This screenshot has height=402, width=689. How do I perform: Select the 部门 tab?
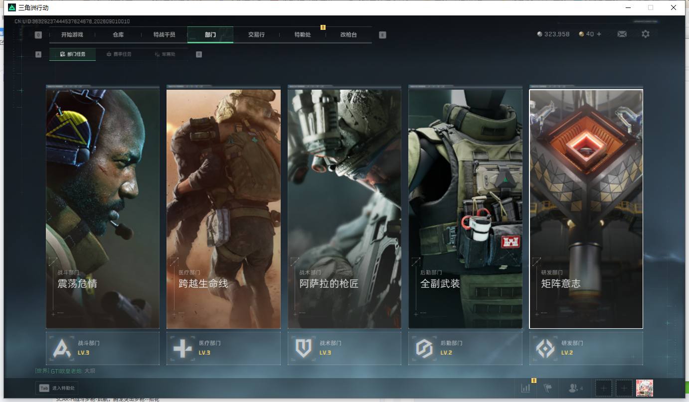click(210, 35)
